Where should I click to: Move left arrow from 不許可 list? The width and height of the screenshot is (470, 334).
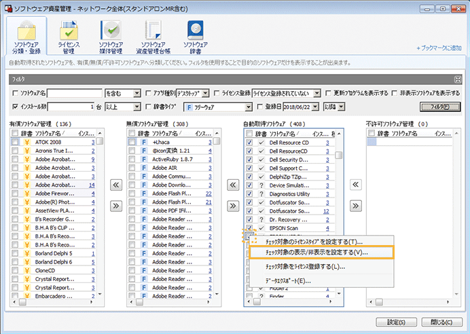tap(355, 185)
